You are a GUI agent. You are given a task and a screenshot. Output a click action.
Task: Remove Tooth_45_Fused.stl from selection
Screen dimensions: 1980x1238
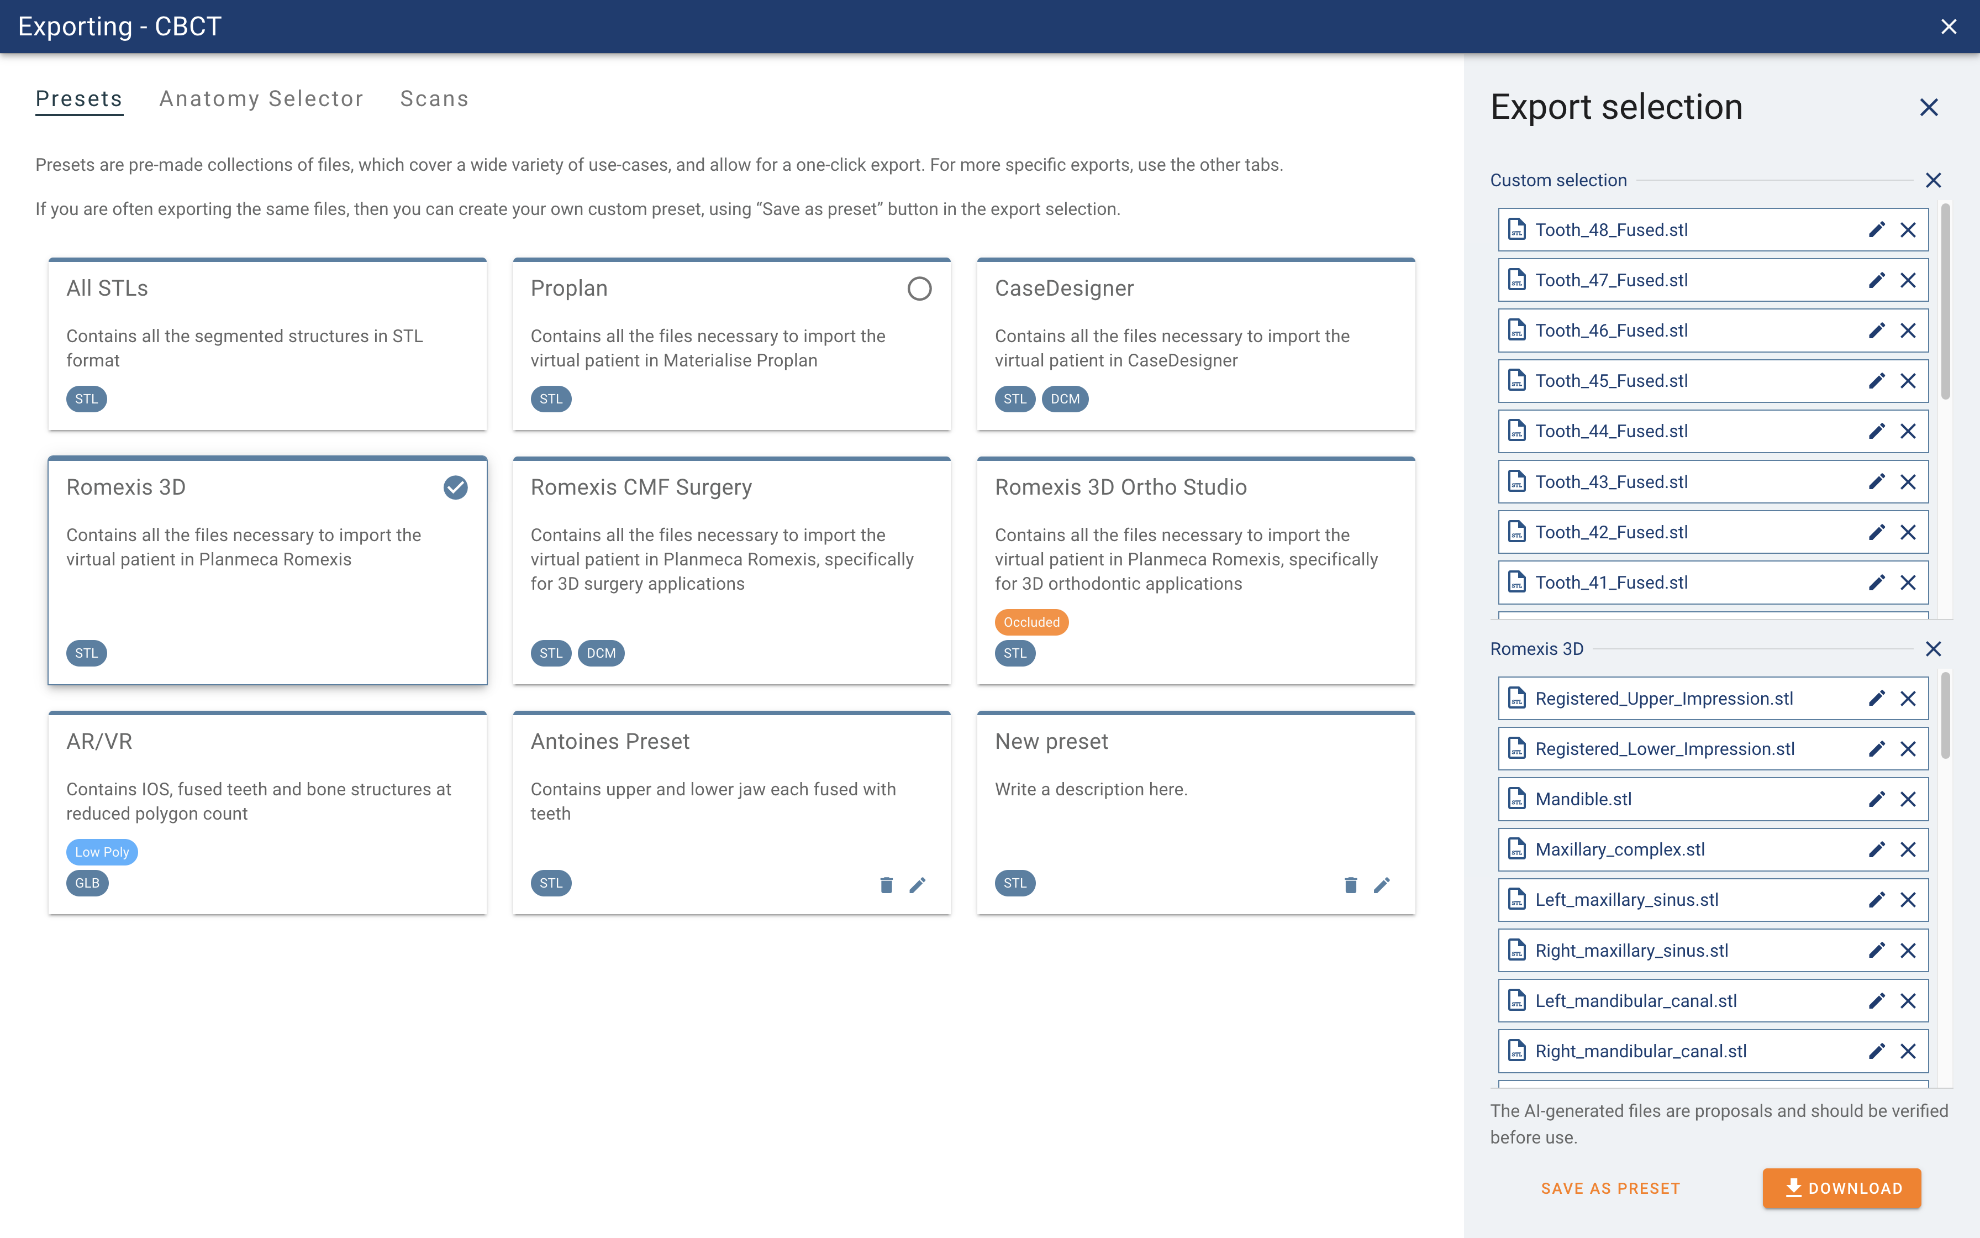pos(1908,381)
